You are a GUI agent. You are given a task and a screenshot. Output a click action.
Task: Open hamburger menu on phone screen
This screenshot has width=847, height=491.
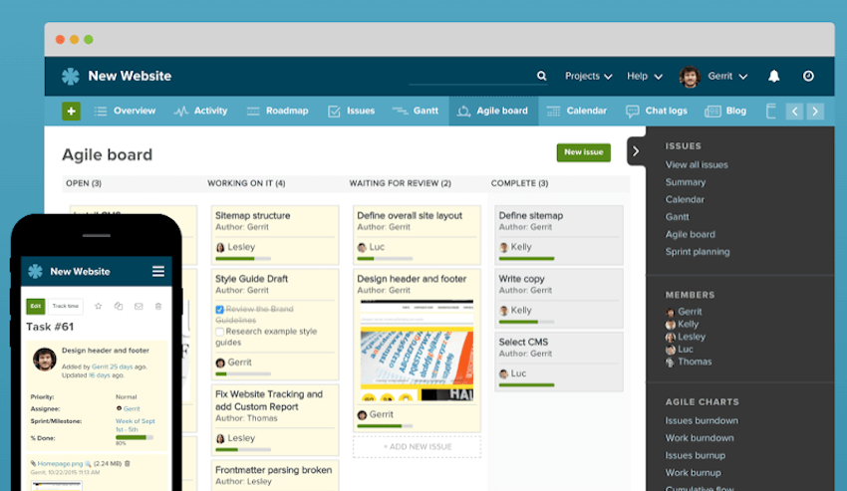click(157, 271)
